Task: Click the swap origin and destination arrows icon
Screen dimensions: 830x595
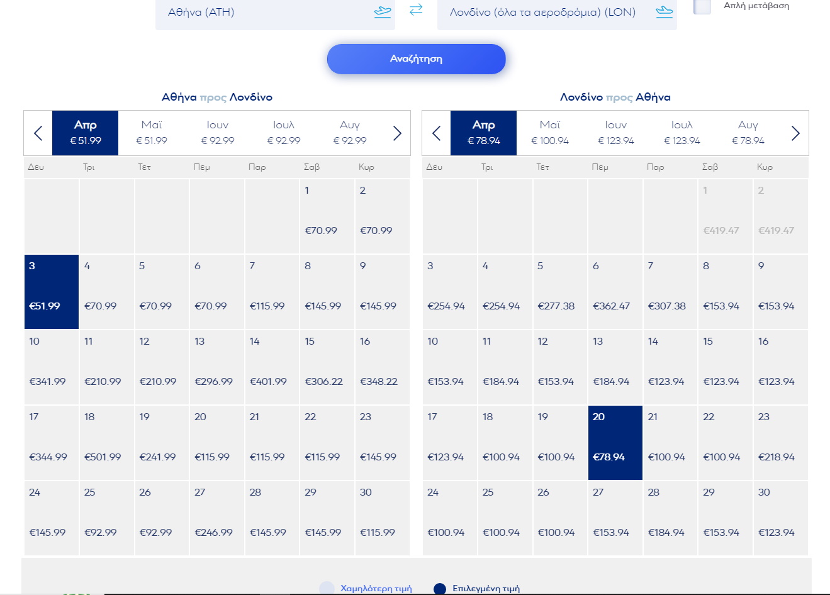Action: point(416,10)
